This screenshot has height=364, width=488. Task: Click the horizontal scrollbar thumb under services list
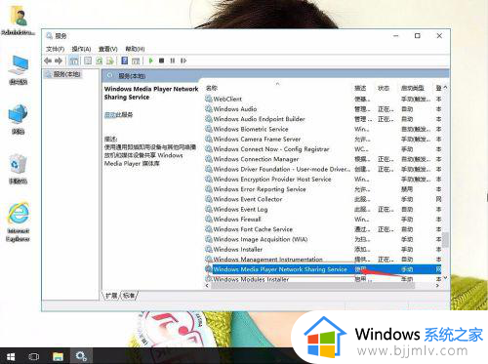click(x=313, y=286)
